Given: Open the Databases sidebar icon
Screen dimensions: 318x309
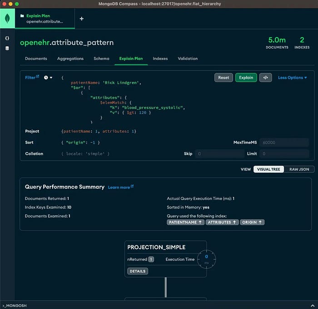Looking at the screenshot, I should point(7,48).
